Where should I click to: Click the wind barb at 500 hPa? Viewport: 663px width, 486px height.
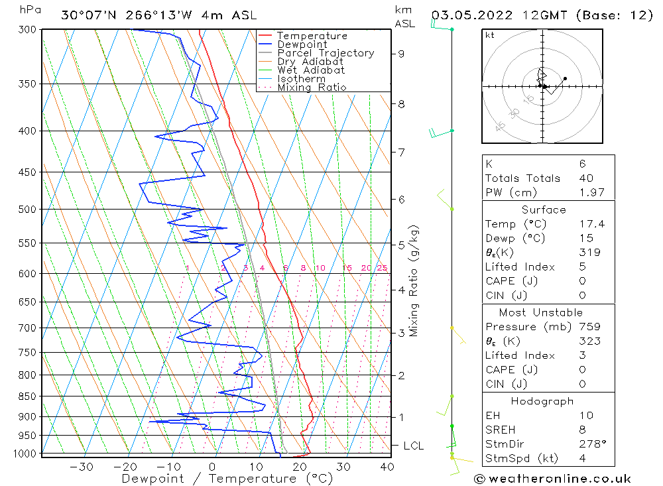(x=445, y=200)
